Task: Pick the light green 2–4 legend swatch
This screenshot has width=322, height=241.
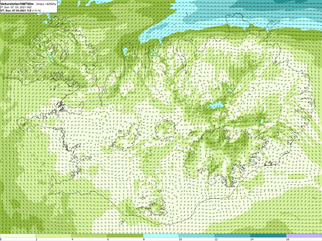Action: click(54, 236)
